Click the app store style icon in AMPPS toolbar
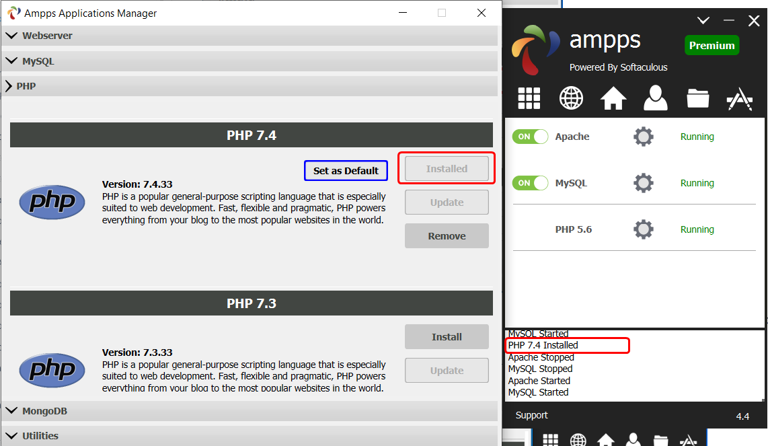This screenshot has width=768, height=446. [x=740, y=98]
